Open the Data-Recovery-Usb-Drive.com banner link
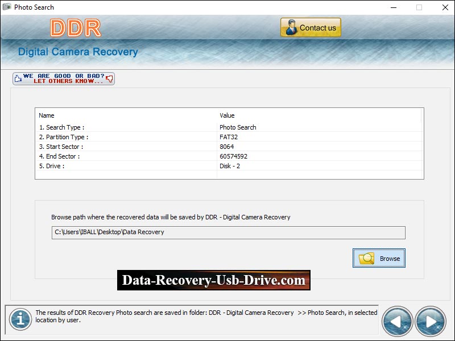This screenshot has width=455, height=341. (x=214, y=280)
